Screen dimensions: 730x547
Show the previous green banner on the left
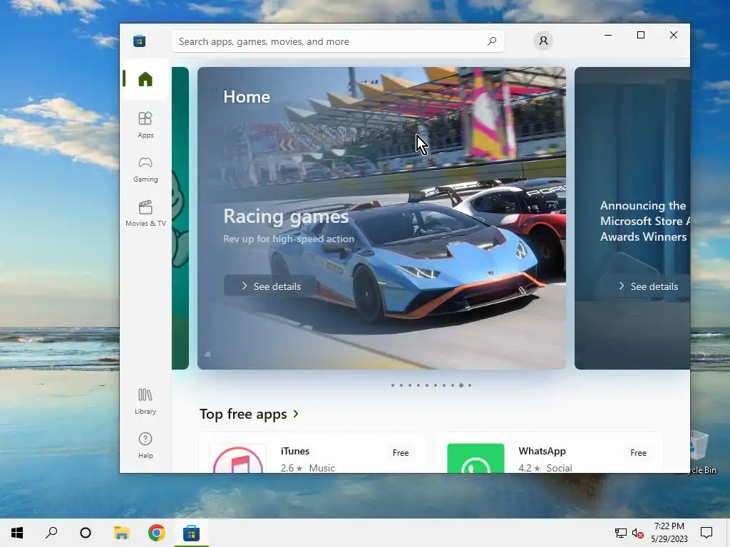tap(180, 218)
